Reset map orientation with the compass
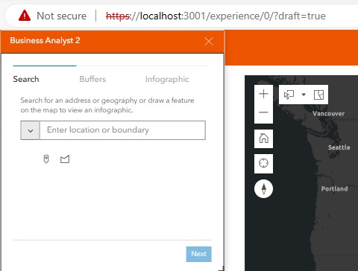 (x=263, y=188)
